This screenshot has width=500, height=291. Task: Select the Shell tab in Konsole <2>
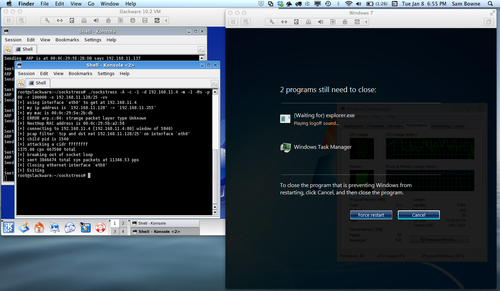pos(38,83)
